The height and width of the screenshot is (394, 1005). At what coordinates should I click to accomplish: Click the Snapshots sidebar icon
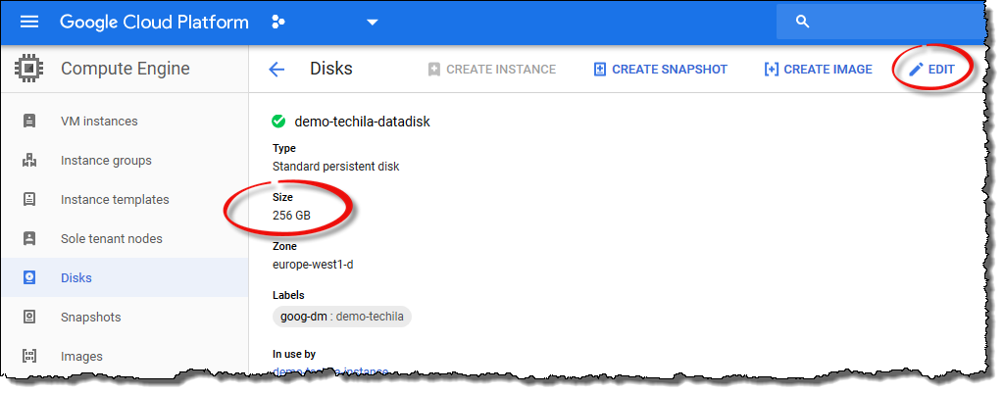(29, 318)
